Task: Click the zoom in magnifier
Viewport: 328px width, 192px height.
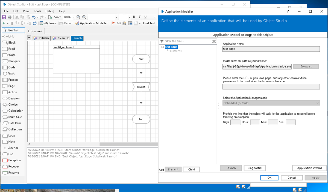Action: pos(78,17)
